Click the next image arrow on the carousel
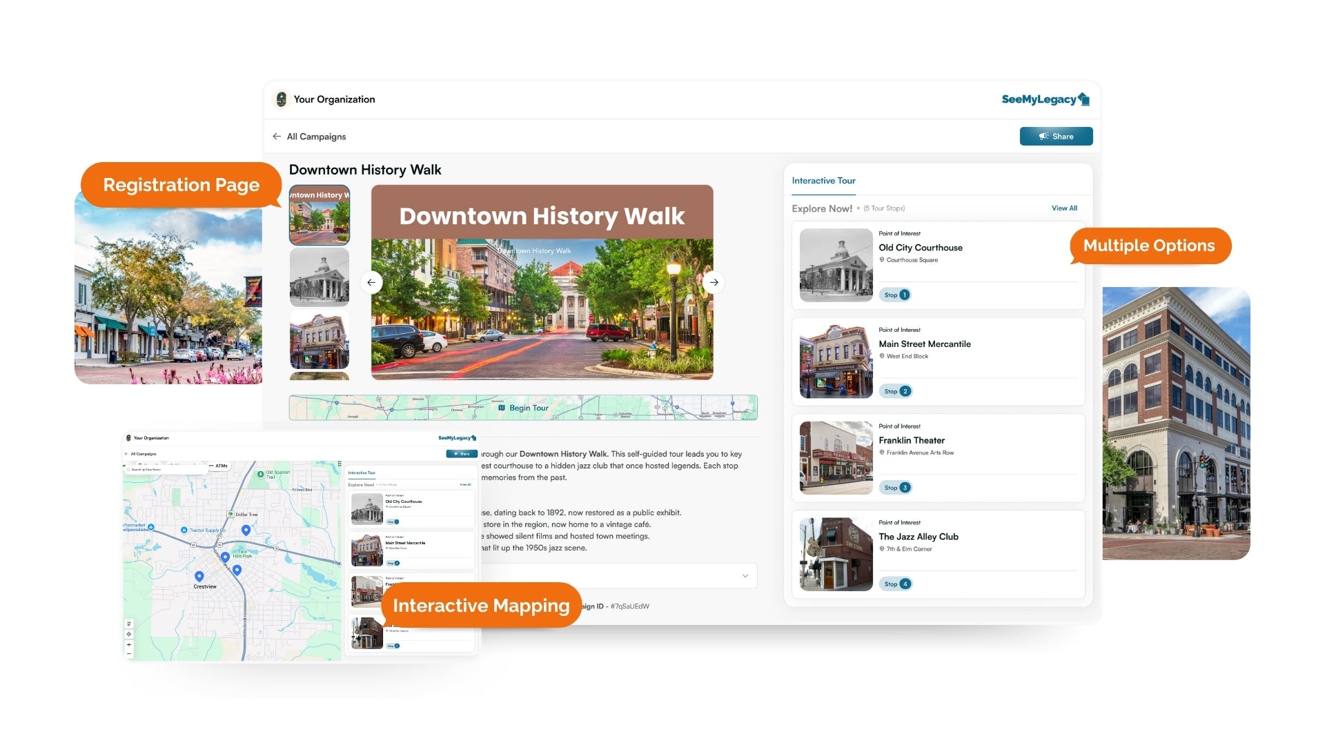The image size is (1325, 745). pos(714,282)
